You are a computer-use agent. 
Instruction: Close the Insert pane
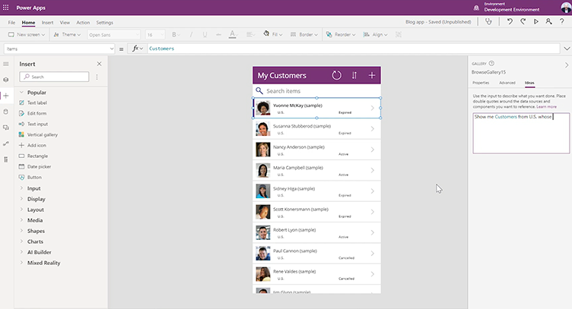click(x=99, y=64)
